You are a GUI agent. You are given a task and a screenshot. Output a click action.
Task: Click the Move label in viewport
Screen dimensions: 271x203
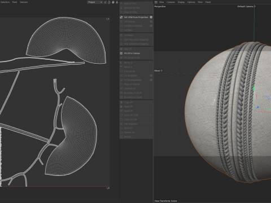(x=157, y=70)
